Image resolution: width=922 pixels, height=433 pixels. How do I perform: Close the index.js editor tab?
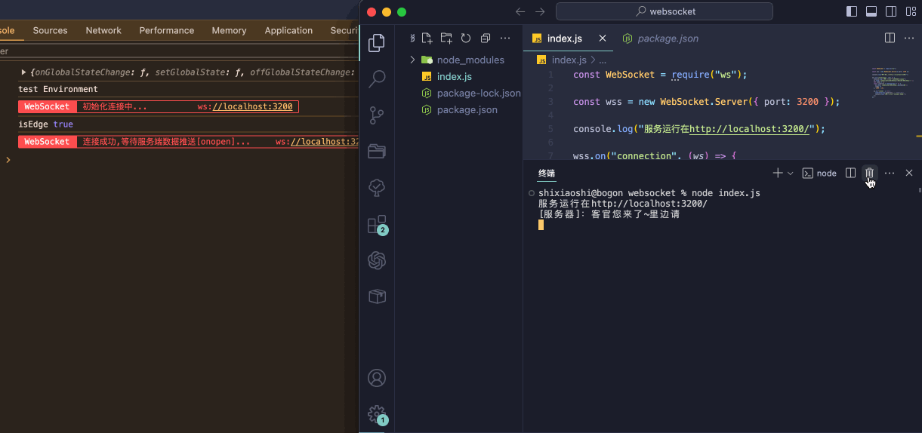click(x=602, y=38)
